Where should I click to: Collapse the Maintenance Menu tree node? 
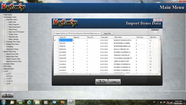(x=2, y=17)
